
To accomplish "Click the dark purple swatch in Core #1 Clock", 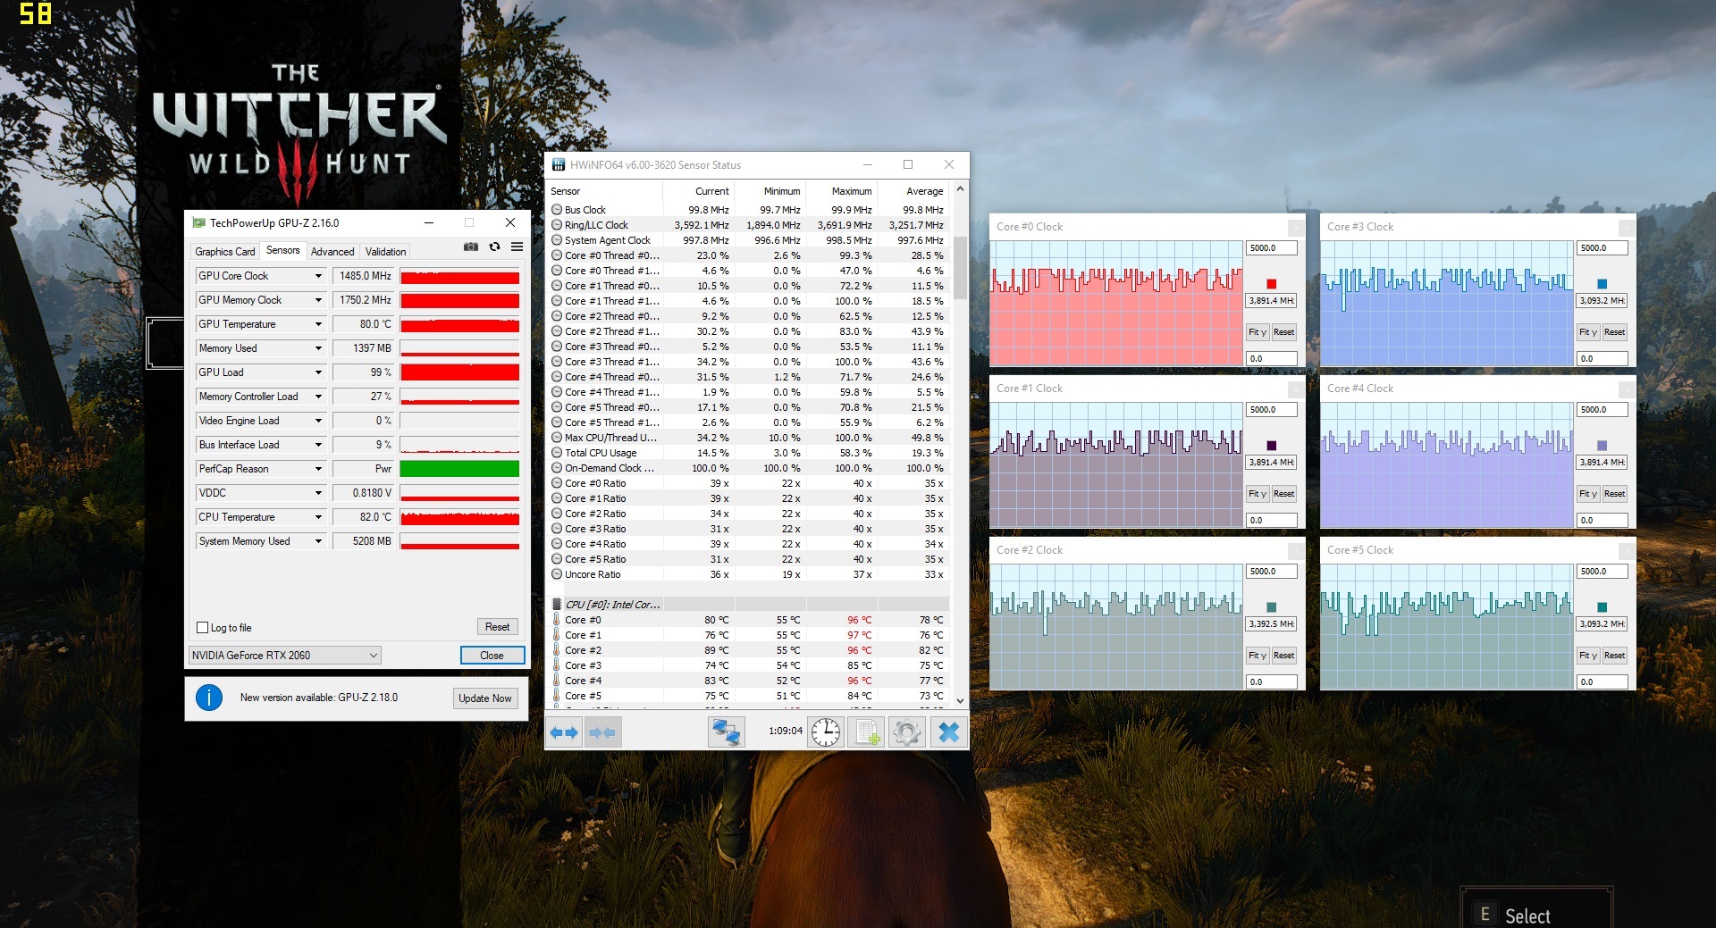I will point(1272,446).
